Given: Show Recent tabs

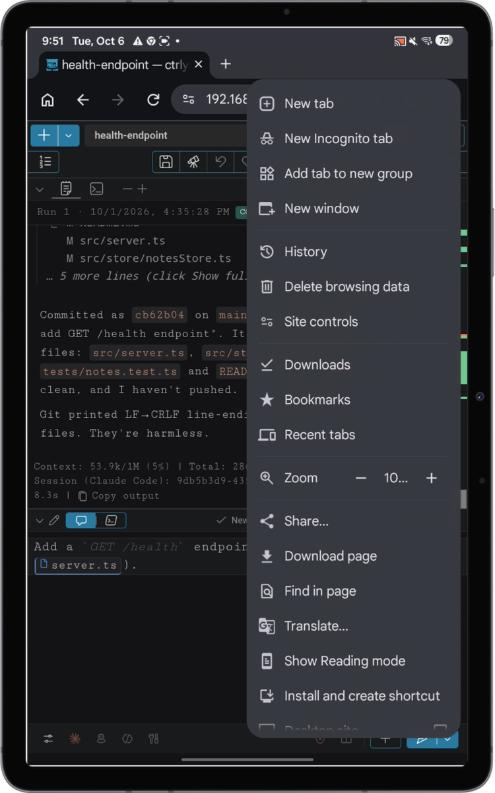Looking at the screenshot, I should (x=353, y=435).
